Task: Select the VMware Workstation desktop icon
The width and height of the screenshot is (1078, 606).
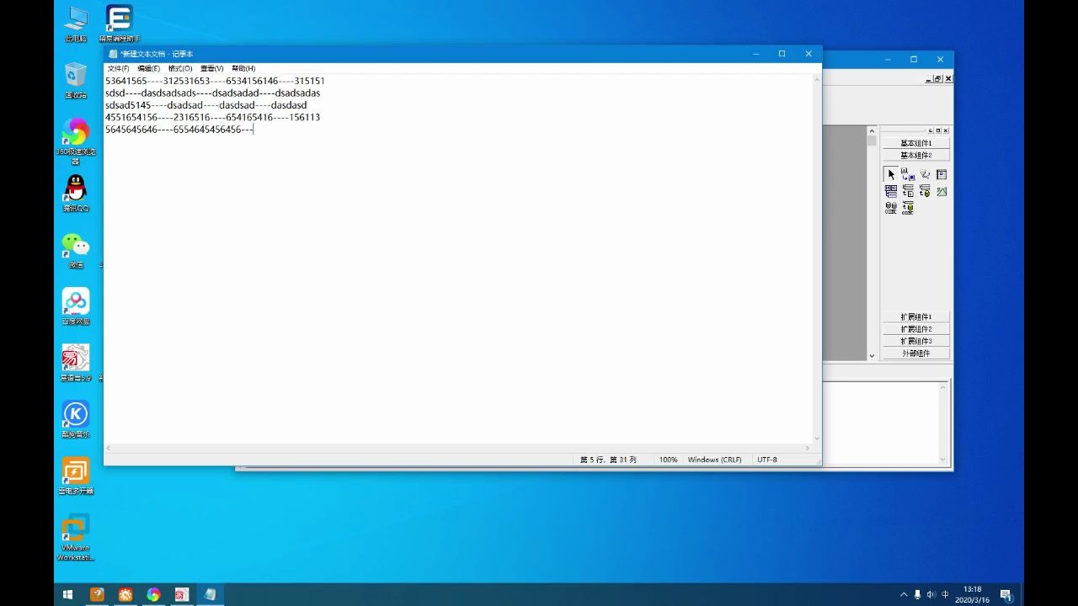Action: [x=76, y=537]
